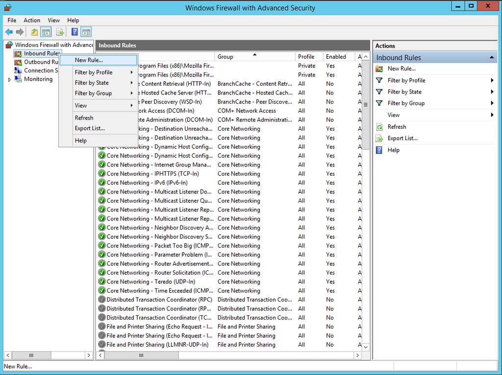Click the Filter by Profile funnel icon

pos(379,81)
